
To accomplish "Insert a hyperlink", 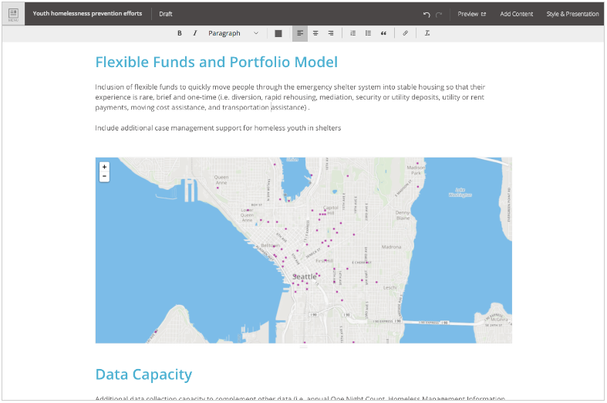I will (x=406, y=33).
